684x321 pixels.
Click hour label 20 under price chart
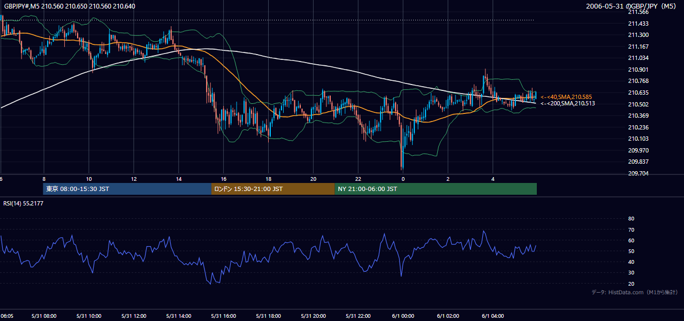(x=314, y=179)
